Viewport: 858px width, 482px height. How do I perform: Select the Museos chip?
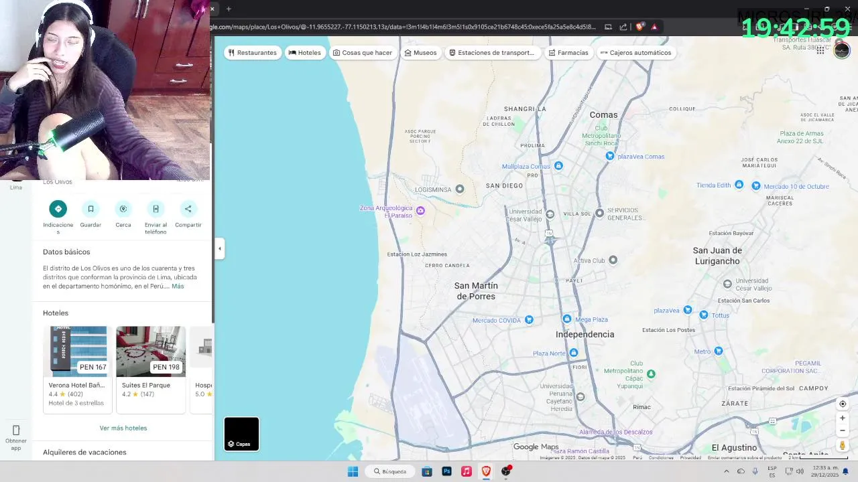(421, 52)
